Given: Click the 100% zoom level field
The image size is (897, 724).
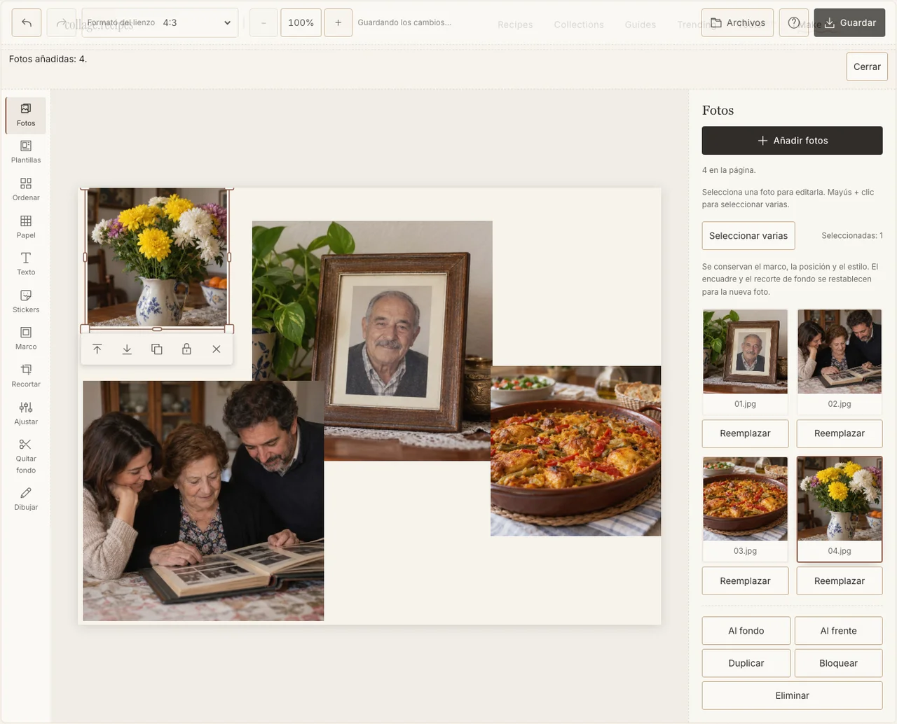Looking at the screenshot, I should 301,22.
